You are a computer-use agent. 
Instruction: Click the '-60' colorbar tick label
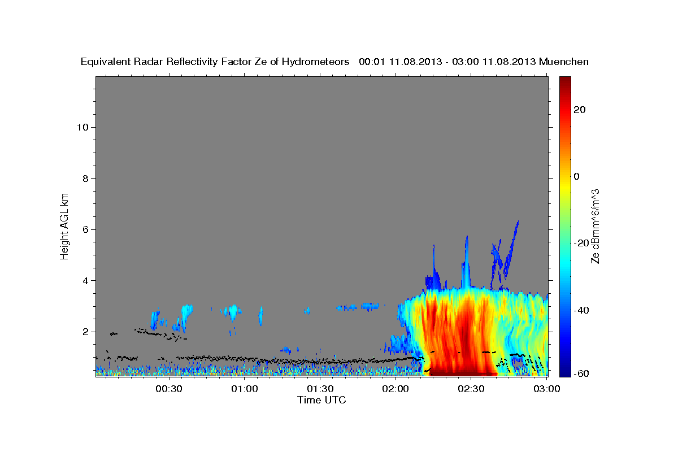coord(581,373)
